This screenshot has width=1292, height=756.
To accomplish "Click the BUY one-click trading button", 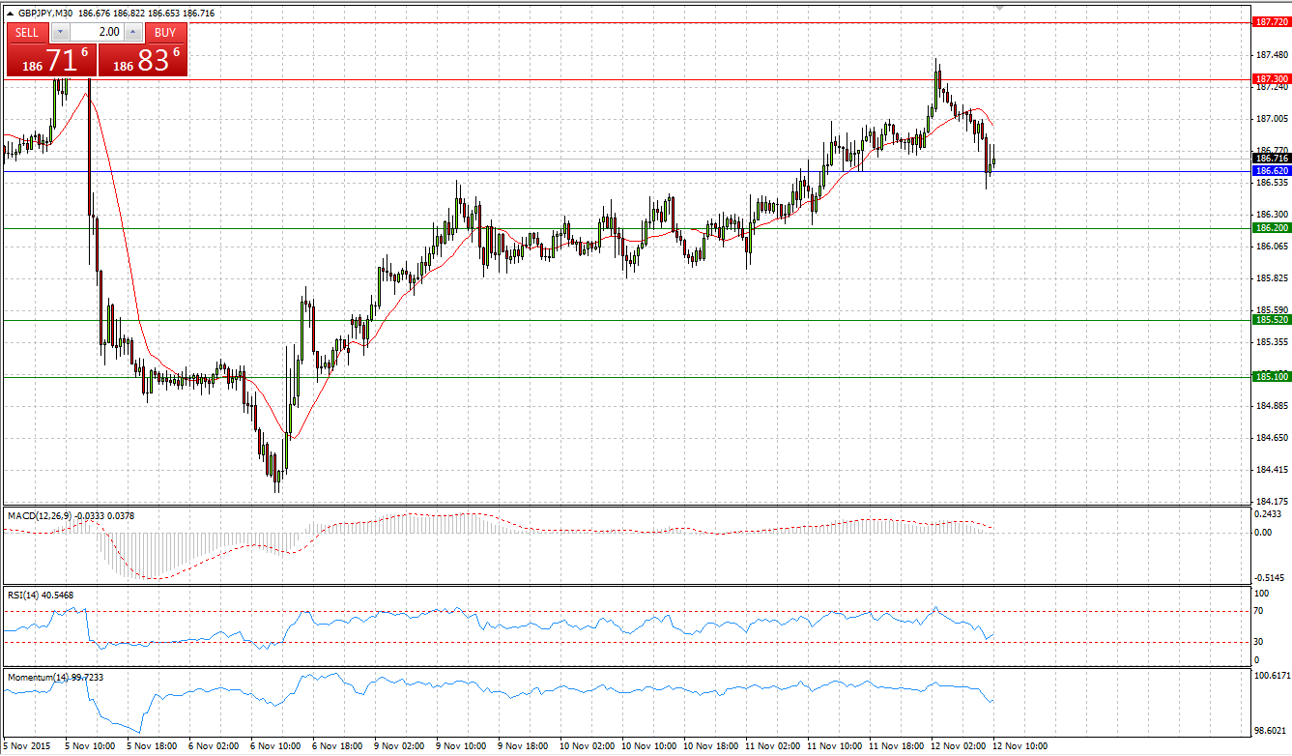I will (165, 32).
